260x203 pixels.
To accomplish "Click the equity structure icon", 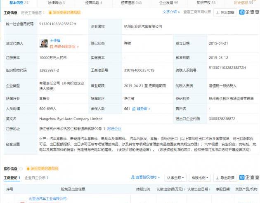I will click(133, 177).
